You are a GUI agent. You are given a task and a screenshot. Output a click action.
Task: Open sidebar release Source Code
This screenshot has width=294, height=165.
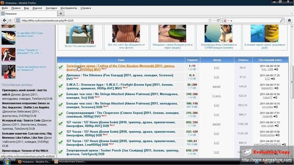27,125
